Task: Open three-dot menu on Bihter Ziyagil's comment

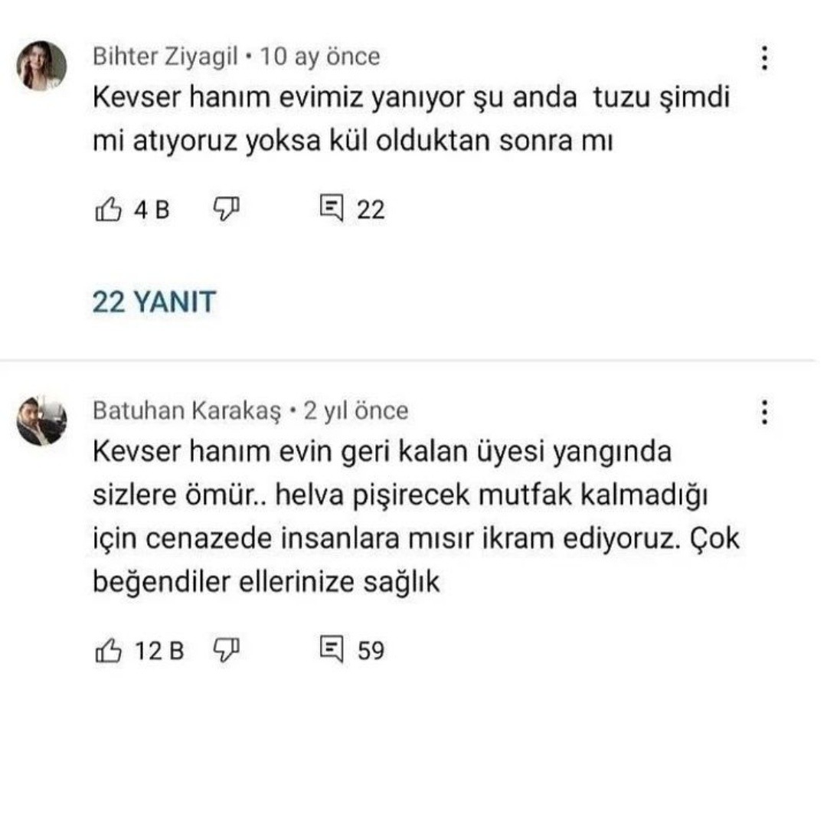Action: pos(763,59)
